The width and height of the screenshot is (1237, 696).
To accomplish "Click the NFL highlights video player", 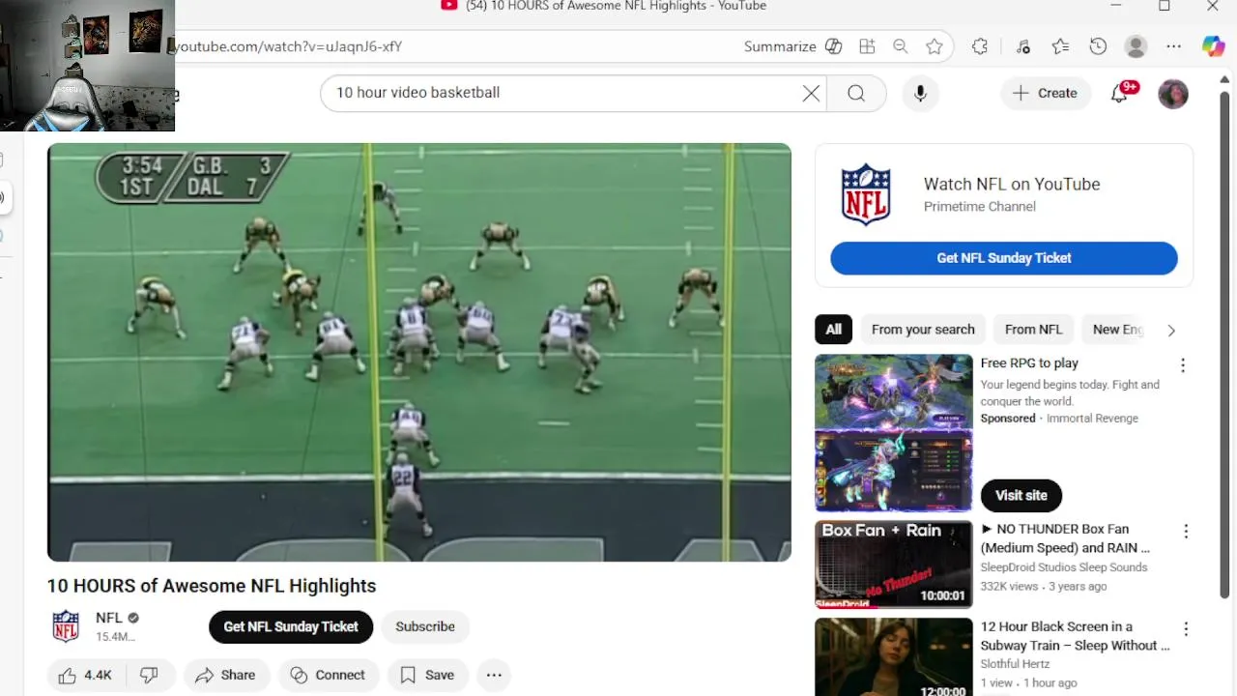I will [419, 352].
